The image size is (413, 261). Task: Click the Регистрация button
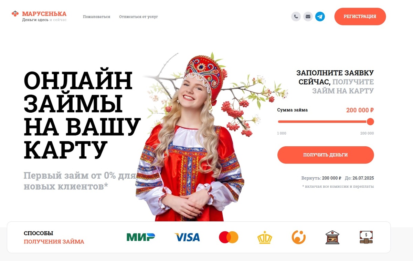(x=360, y=17)
